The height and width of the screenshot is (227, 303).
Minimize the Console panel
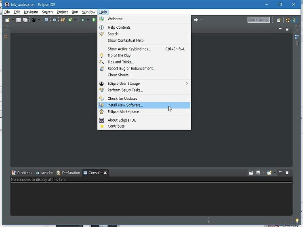tap(280, 172)
